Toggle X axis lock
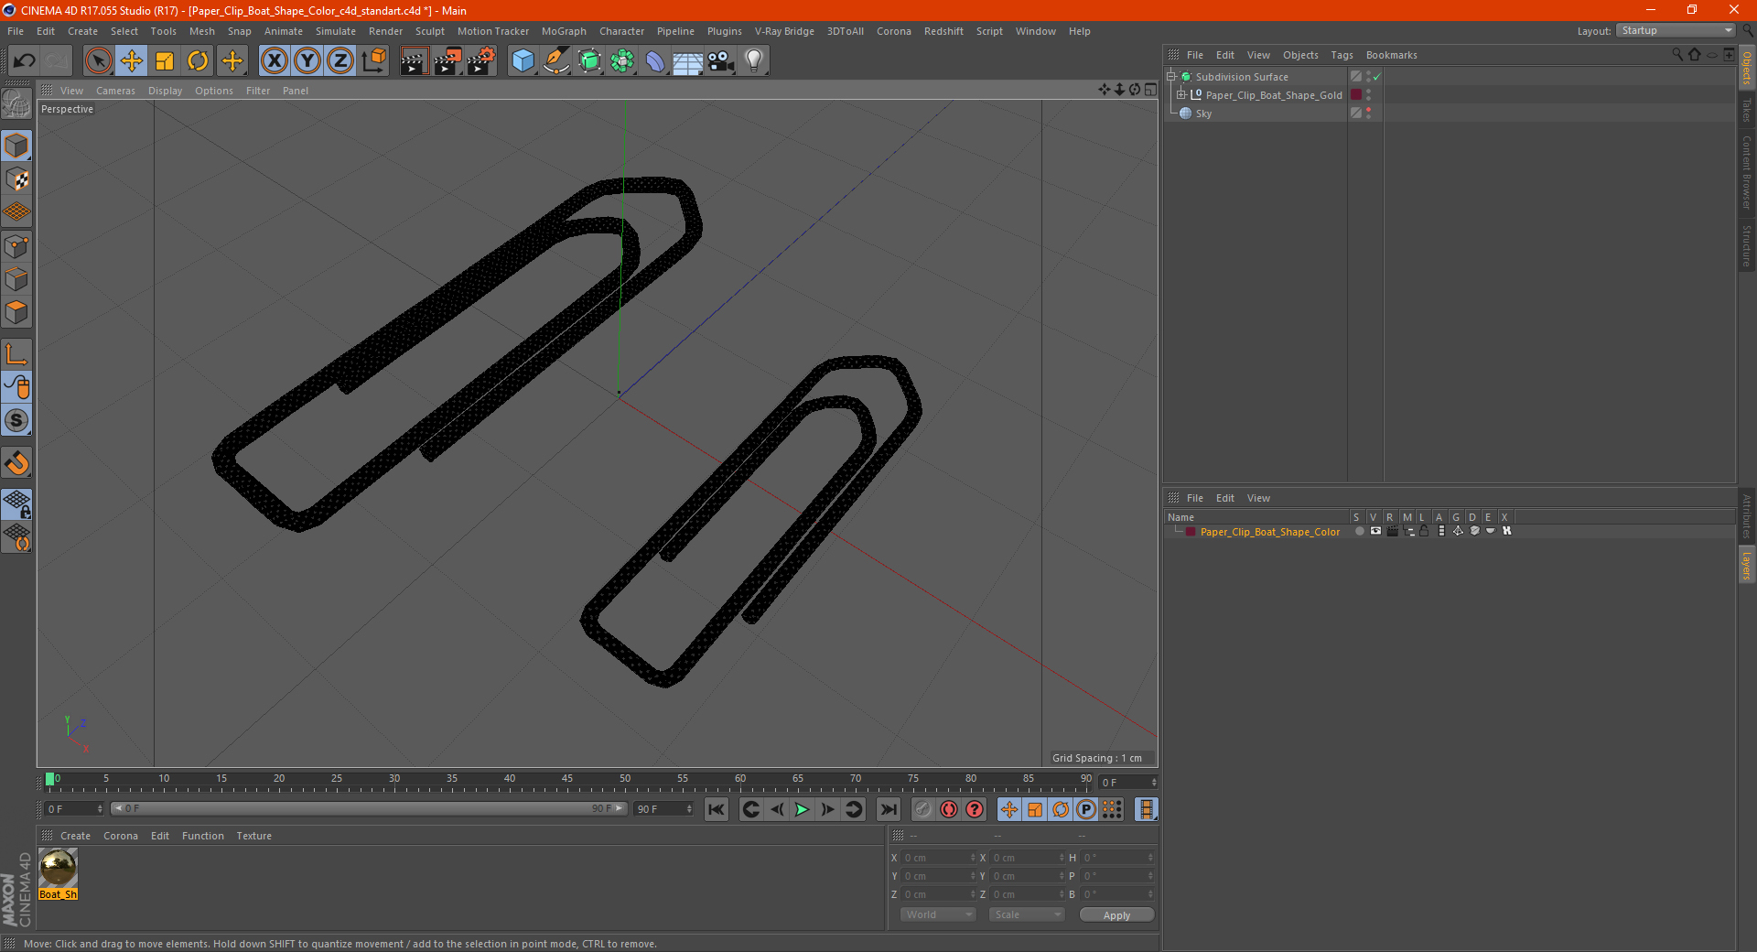 [274, 61]
